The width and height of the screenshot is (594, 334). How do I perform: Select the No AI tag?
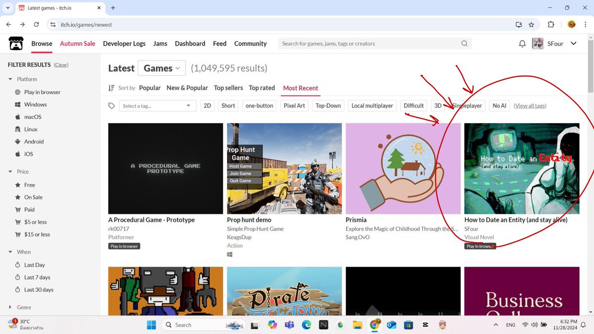point(499,105)
